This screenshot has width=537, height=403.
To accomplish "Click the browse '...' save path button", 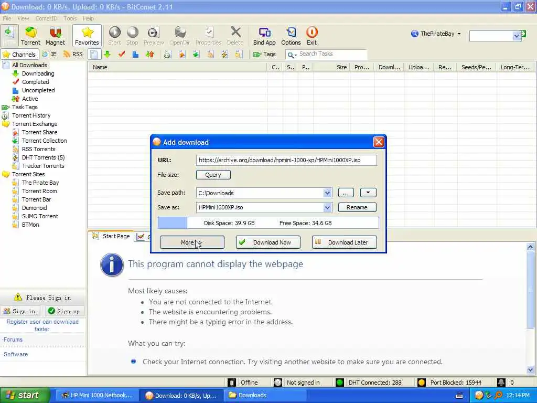I will [x=346, y=193].
